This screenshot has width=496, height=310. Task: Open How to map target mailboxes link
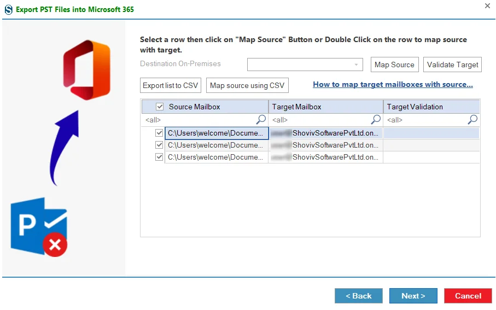coord(393,84)
